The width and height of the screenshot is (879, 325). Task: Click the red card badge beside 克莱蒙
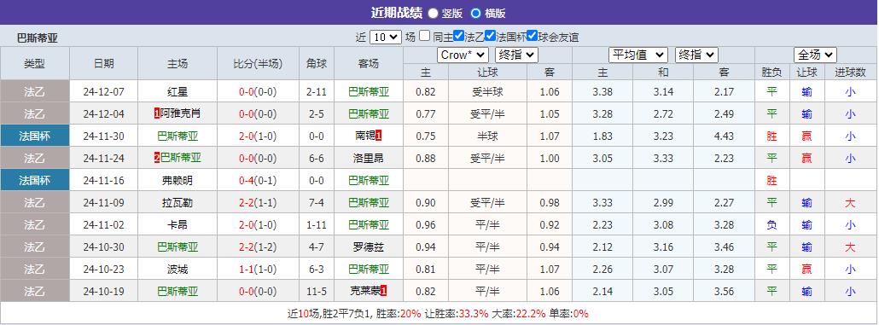[383, 292]
